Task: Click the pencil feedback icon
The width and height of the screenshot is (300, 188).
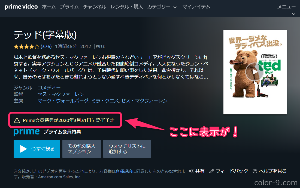Action: 211,171
